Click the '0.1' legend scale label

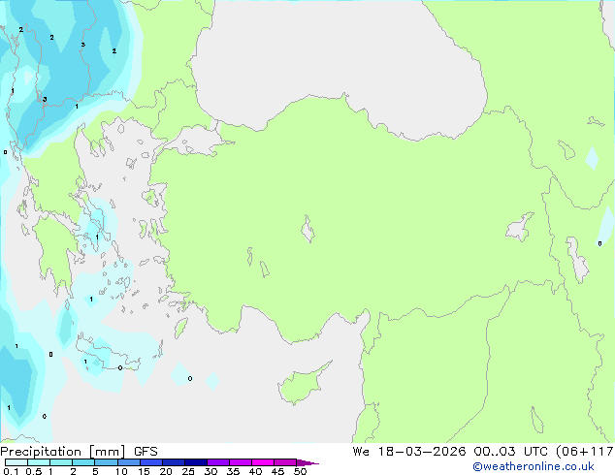click(x=11, y=471)
